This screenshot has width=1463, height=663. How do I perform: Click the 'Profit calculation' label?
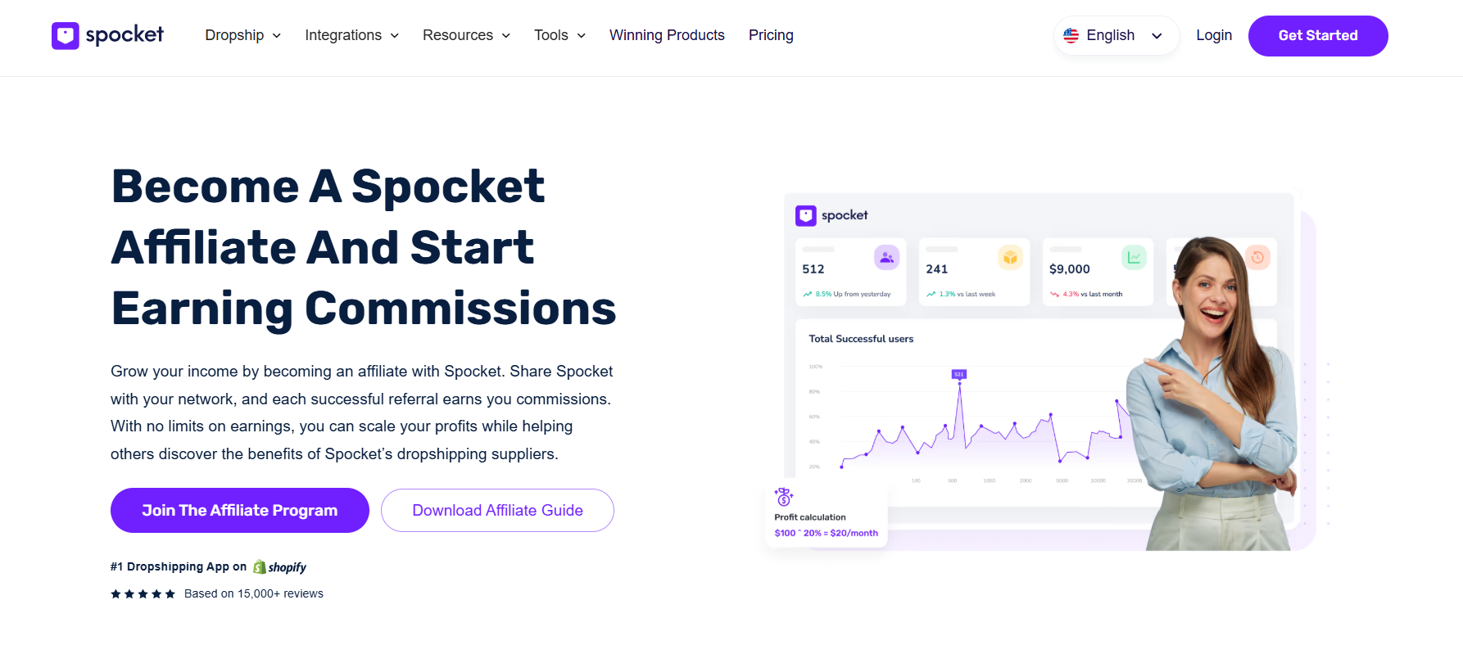[x=810, y=517]
